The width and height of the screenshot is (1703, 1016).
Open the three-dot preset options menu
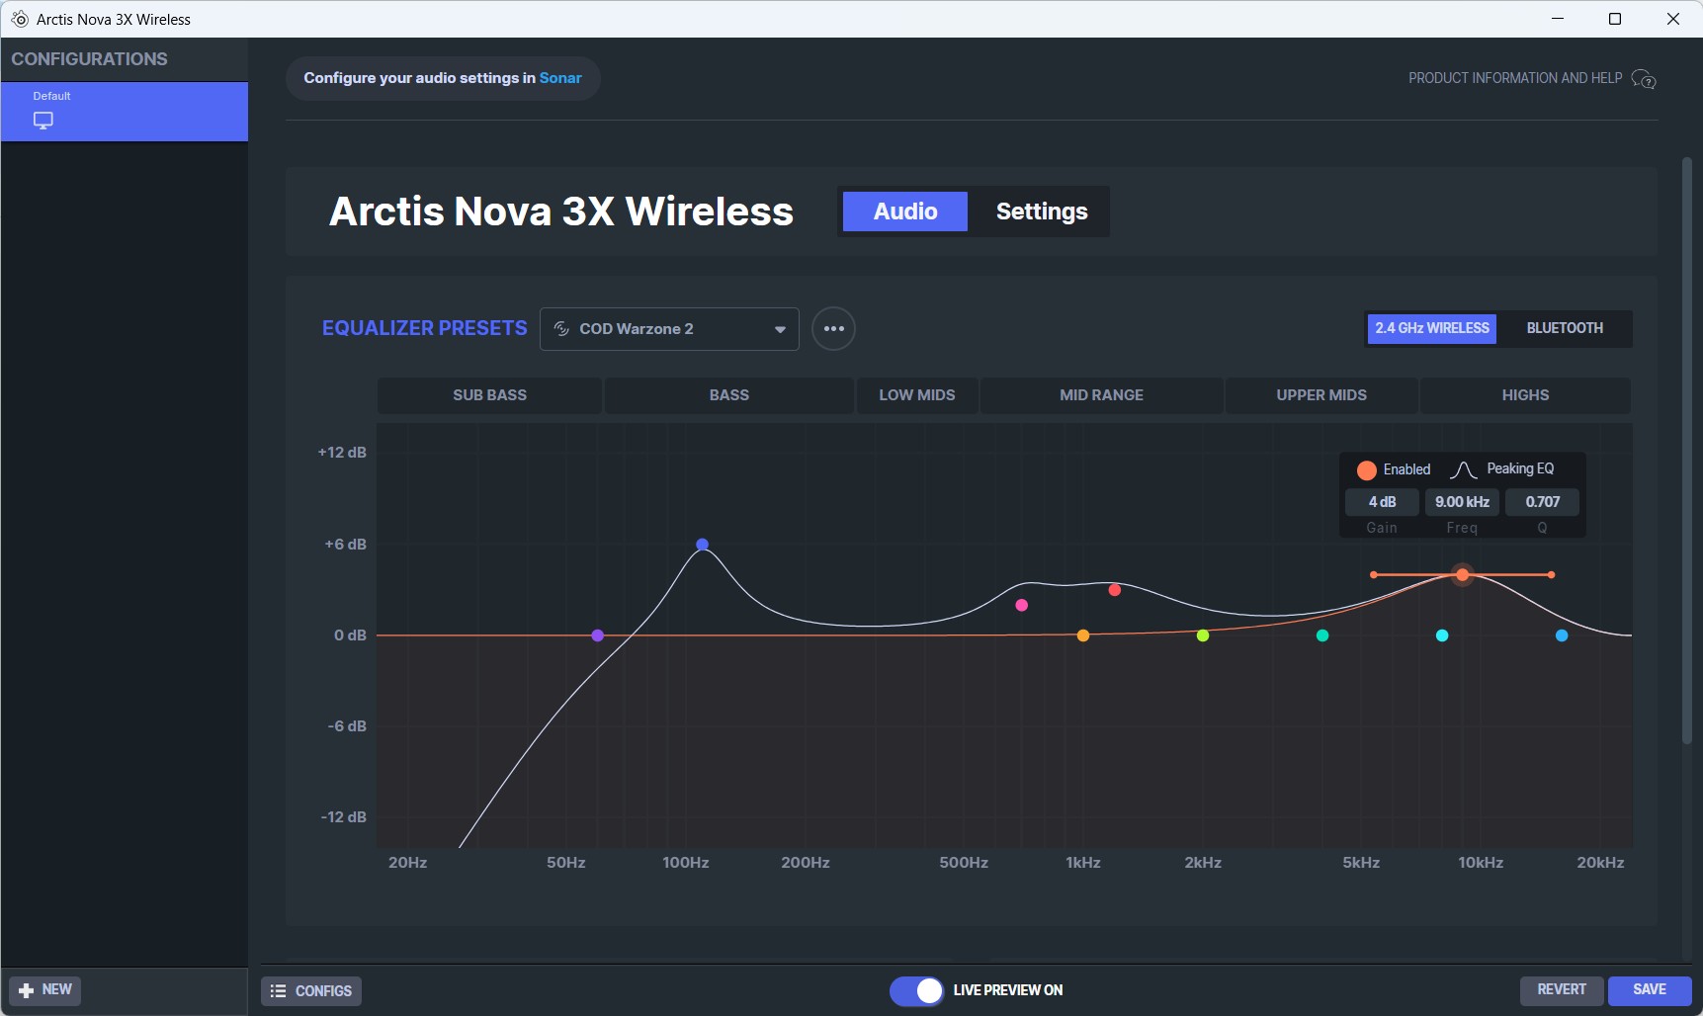tap(833, 329)
